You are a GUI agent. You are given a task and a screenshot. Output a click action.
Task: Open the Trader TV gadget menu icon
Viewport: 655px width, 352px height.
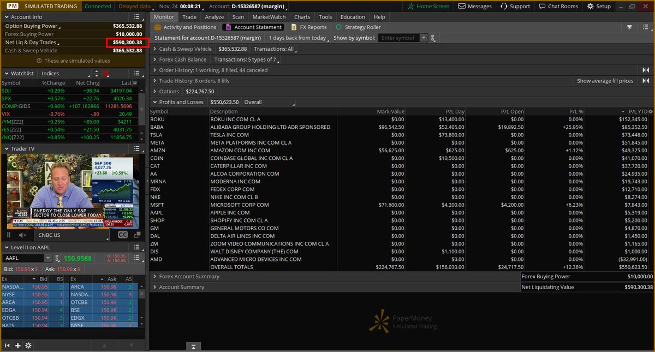pyautogui.click(x=137, y=148)
